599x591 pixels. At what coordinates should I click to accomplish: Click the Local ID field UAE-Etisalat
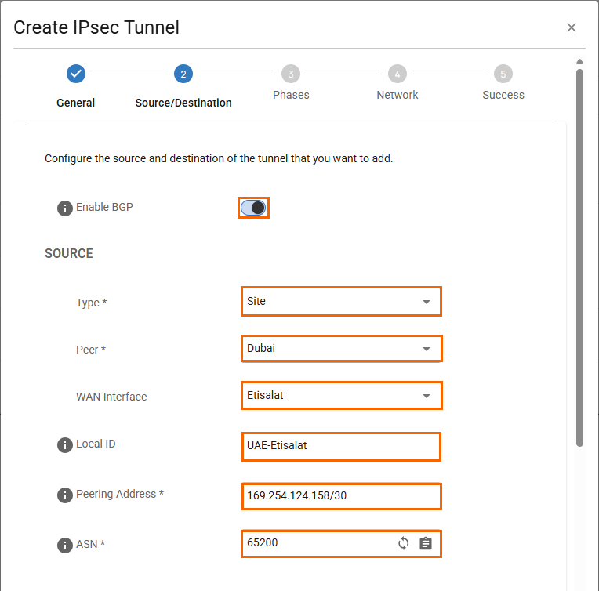340,446
